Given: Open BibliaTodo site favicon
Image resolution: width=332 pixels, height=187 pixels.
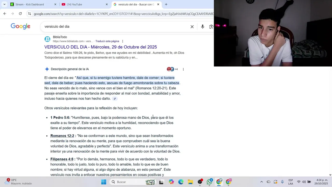Looking at the screenshot, I should point(47,39).
